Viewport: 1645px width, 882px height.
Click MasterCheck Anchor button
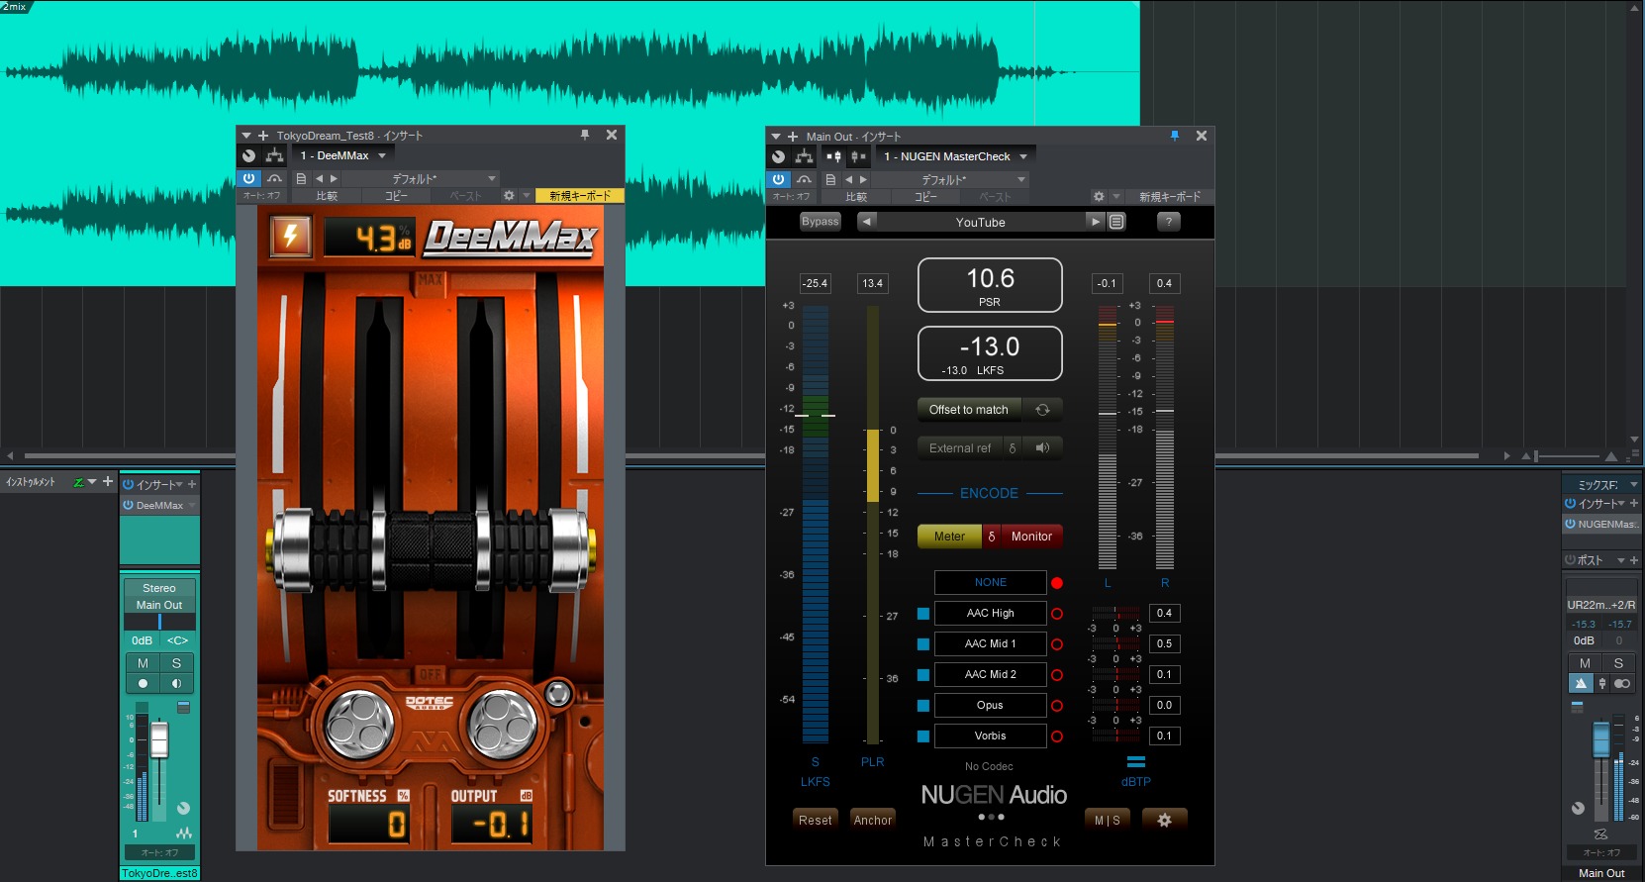coord(873,820)
